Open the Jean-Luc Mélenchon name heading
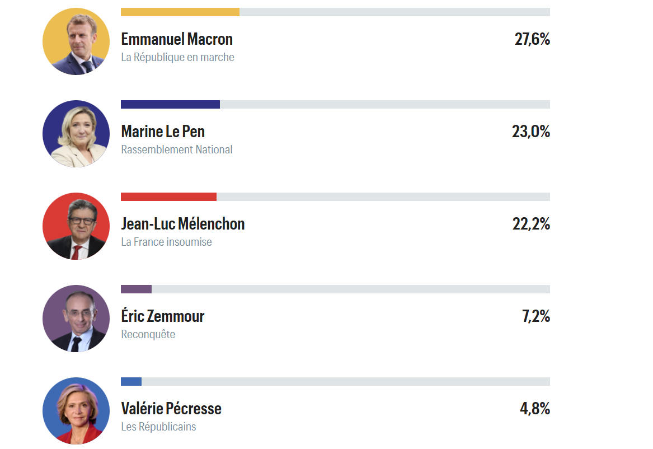This screenshot has height=449, width=653. pyautogui.click(x=183, y=224)
